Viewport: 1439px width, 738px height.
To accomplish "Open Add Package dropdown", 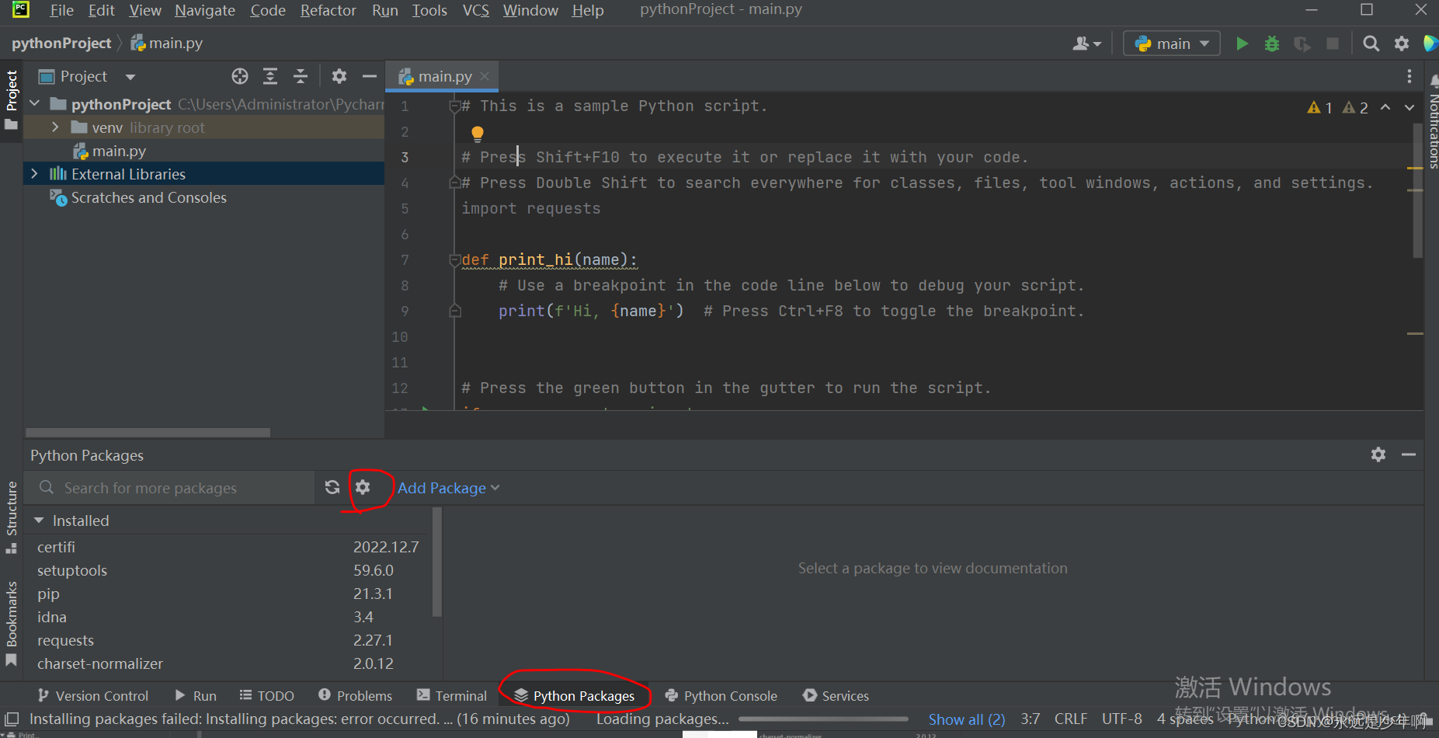I will pos(448,488).
